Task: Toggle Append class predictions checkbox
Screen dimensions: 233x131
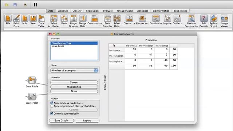Action: tap(52, 103)
